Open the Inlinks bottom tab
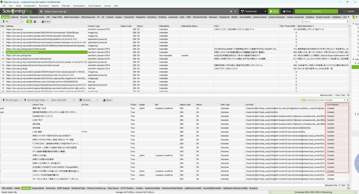This screenshot has width=359, height=194. pyautogui.click(x=17, y=188)
